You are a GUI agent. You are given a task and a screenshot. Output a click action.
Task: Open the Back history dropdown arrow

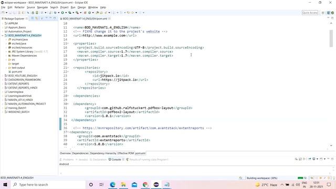pyautogui.click(x=136, y=13)
